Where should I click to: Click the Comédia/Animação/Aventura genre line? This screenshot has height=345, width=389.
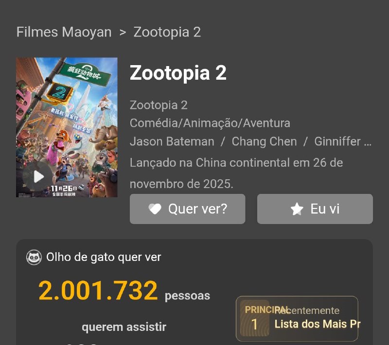(210, 123)
